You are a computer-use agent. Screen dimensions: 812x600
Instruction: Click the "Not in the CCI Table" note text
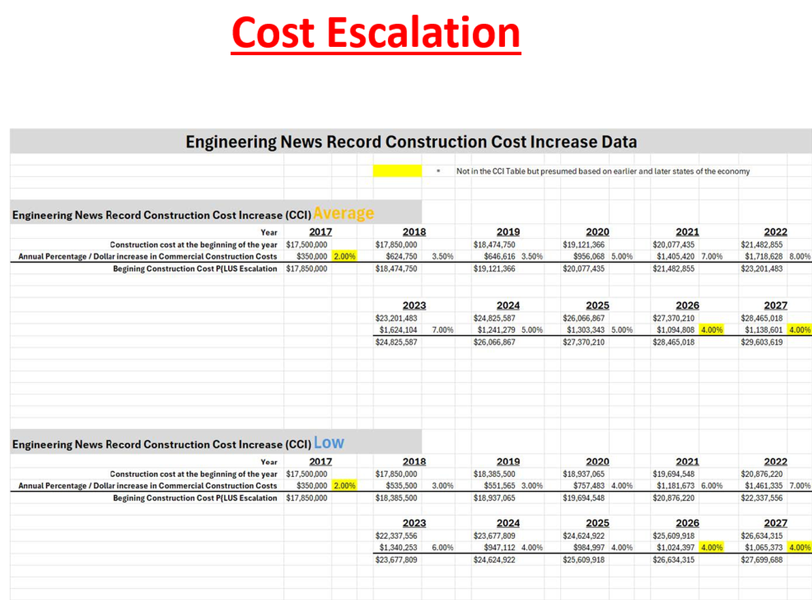tap(602, 171)
